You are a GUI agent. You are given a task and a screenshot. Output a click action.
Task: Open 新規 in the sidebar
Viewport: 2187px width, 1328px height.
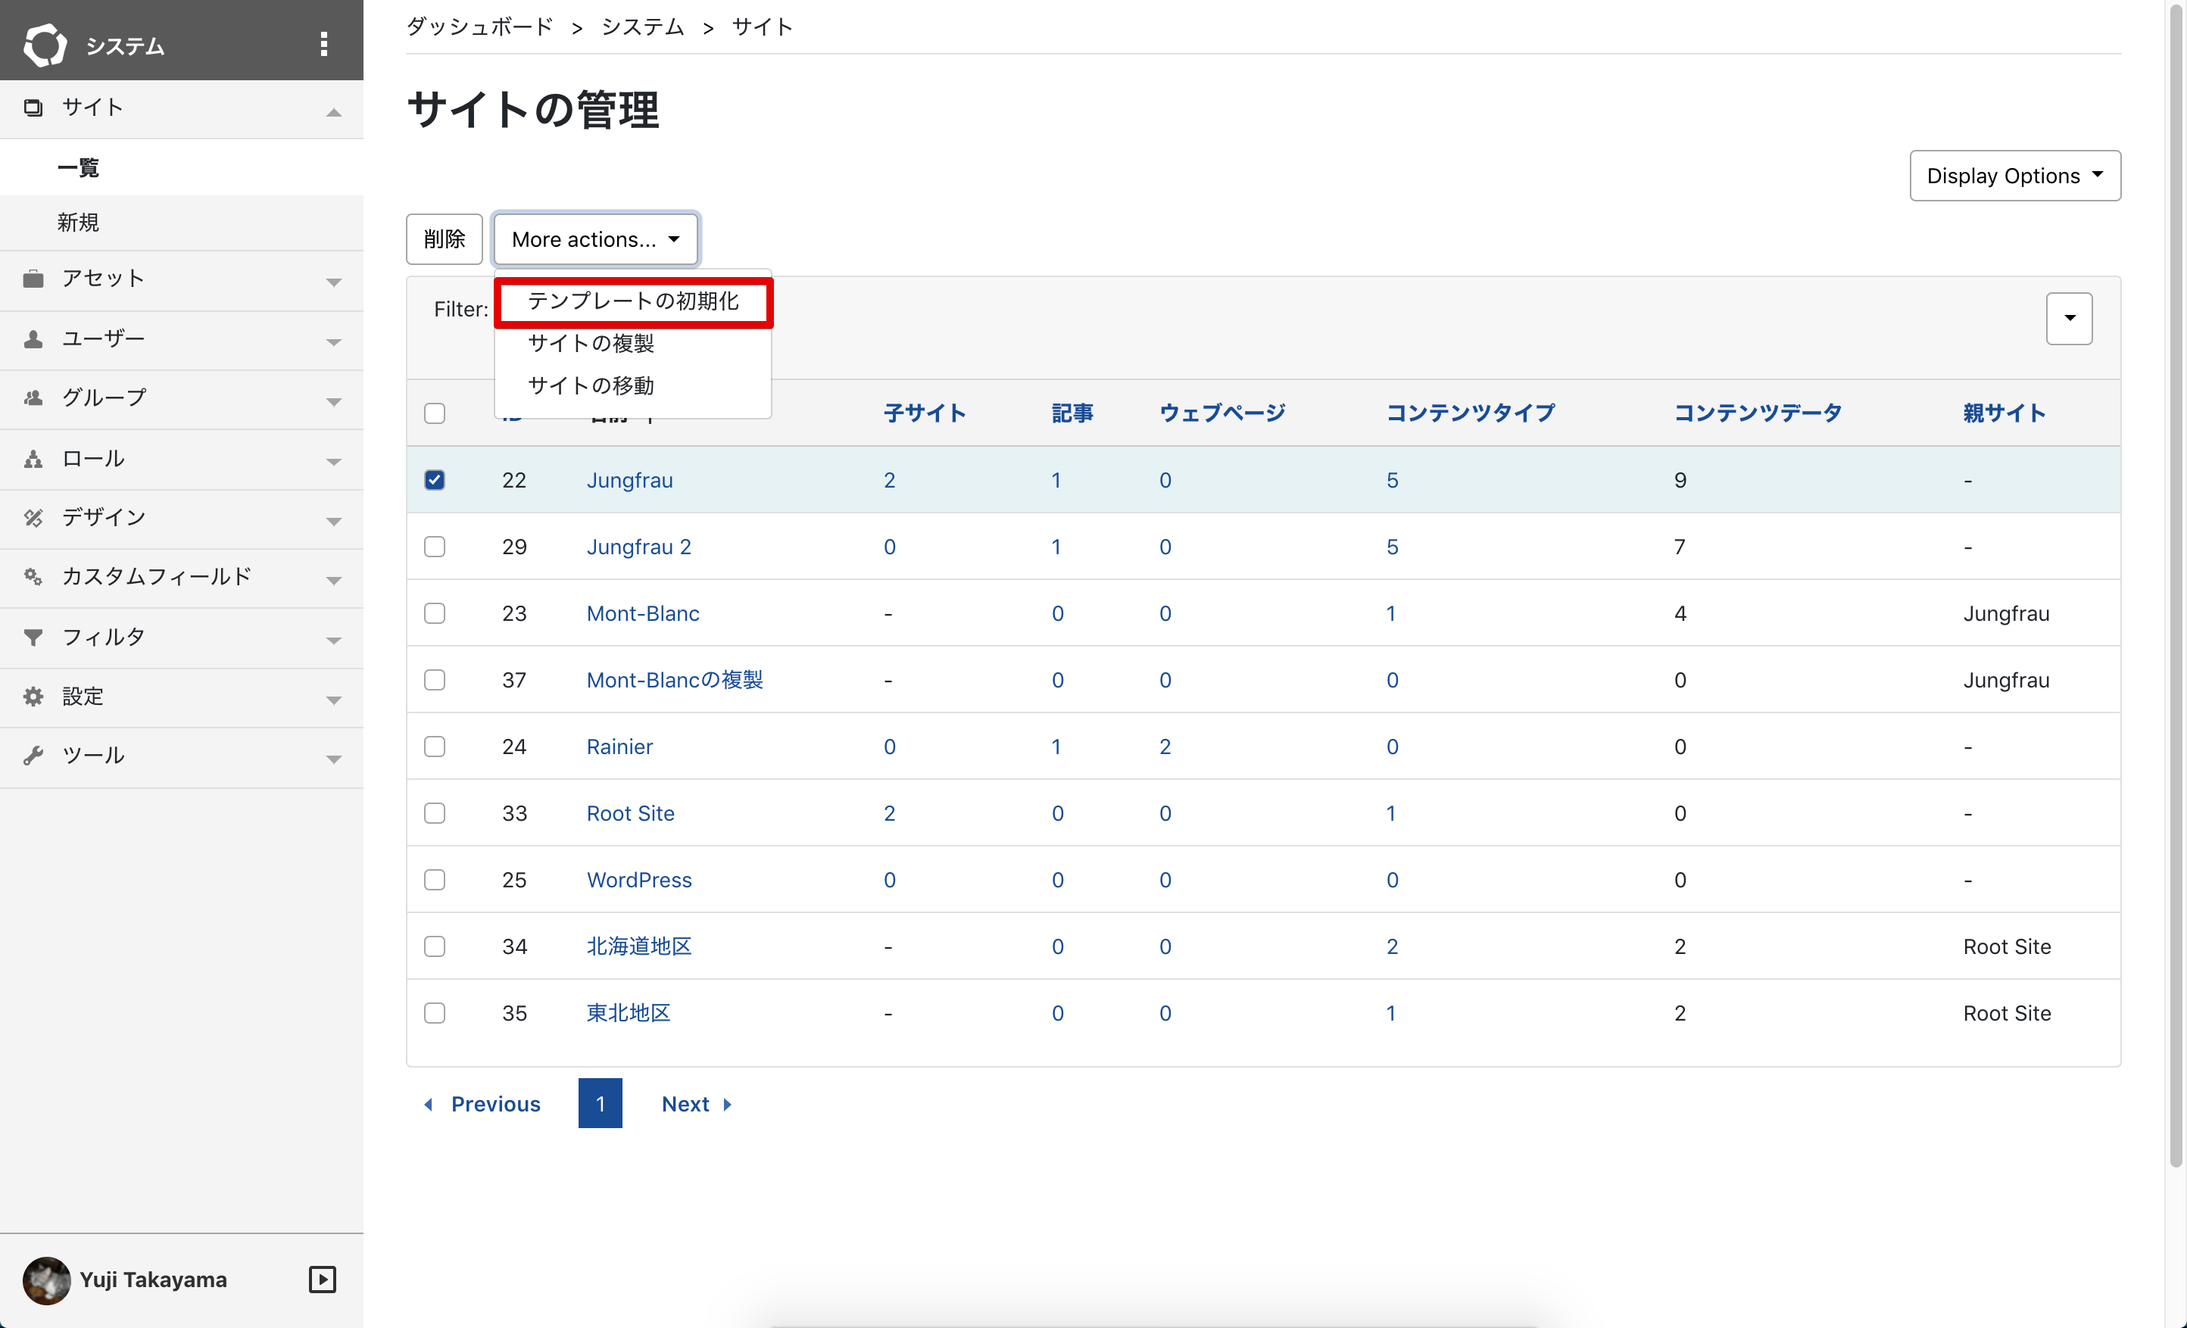pos(182,222)
